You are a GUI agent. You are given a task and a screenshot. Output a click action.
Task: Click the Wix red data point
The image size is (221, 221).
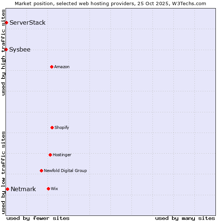pos(48,189)
